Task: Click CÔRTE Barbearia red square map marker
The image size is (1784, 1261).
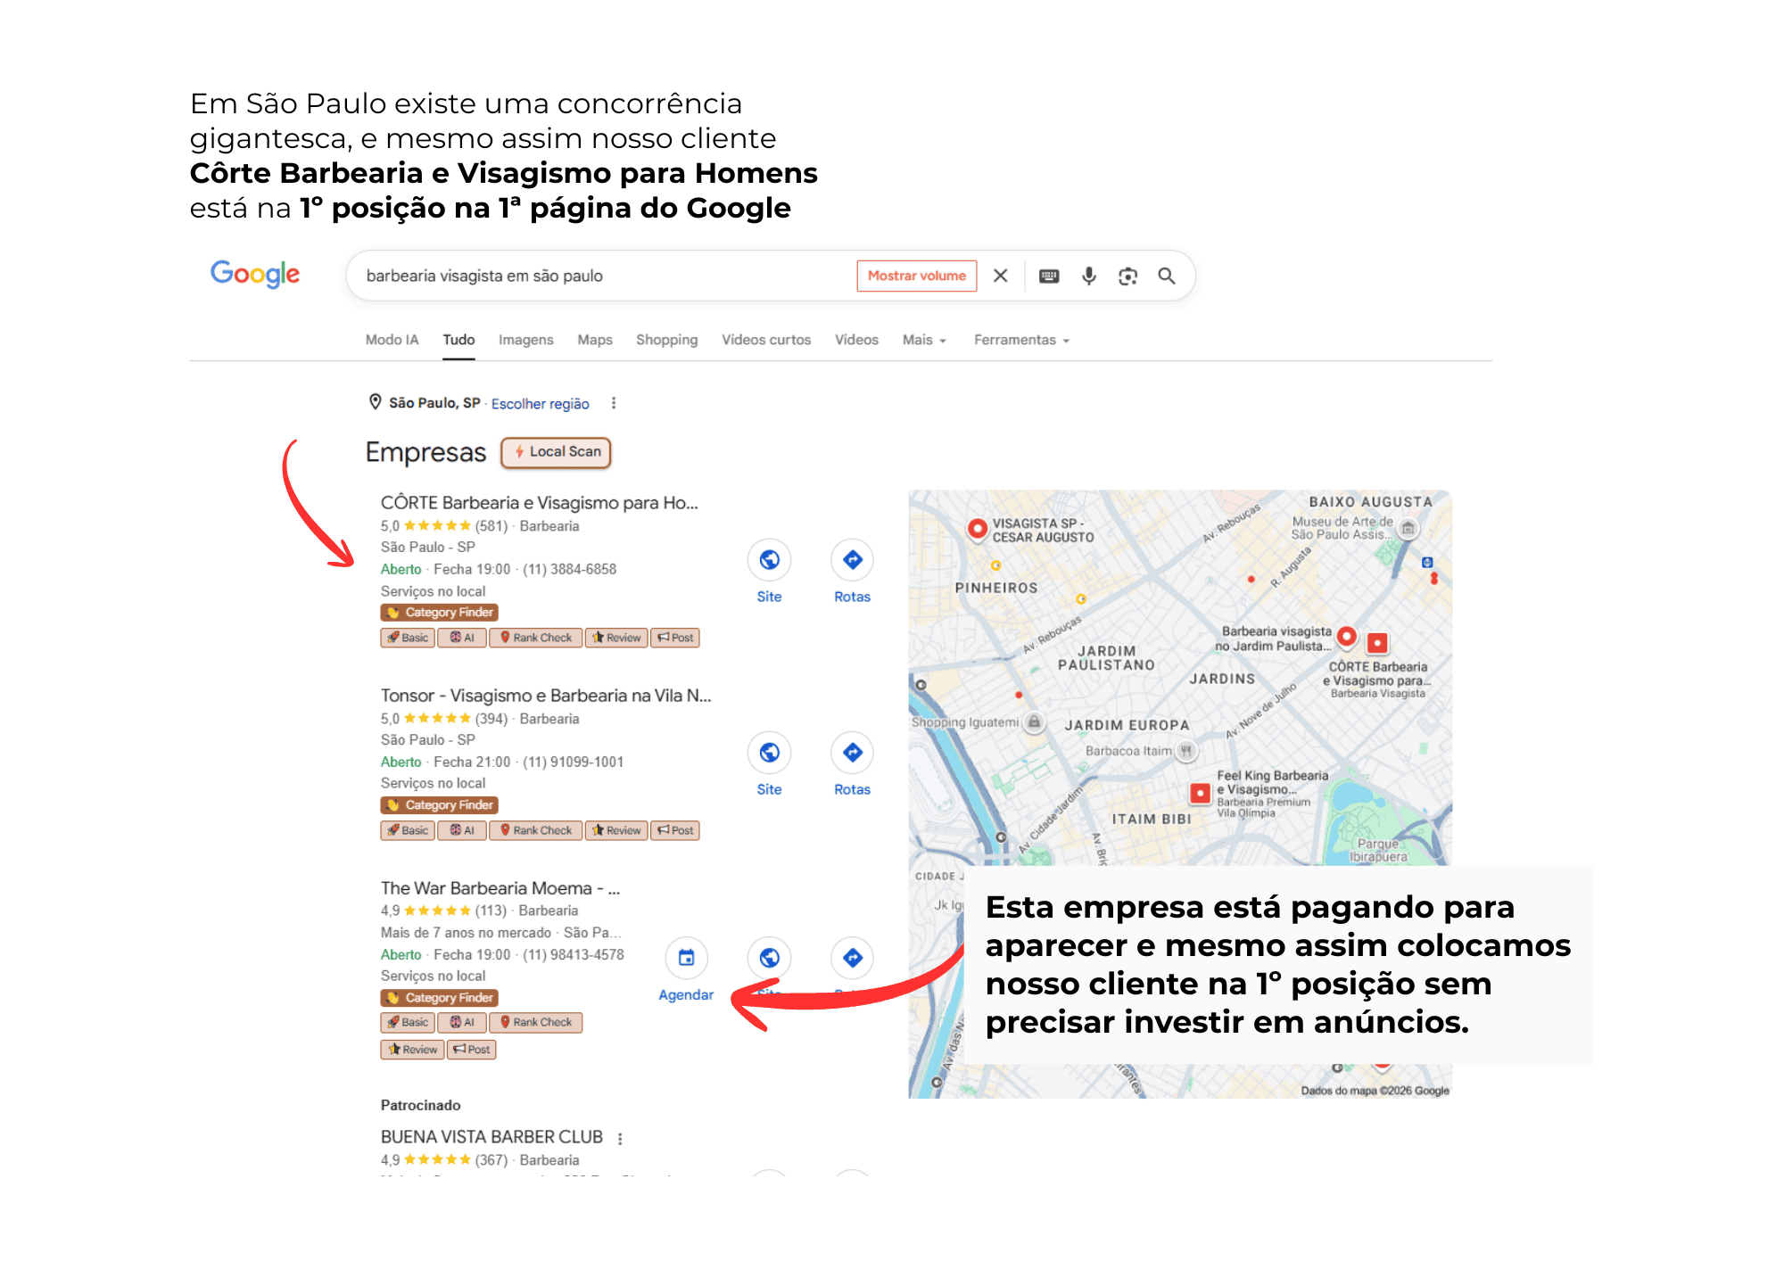Action: [x=1378, y=642]
